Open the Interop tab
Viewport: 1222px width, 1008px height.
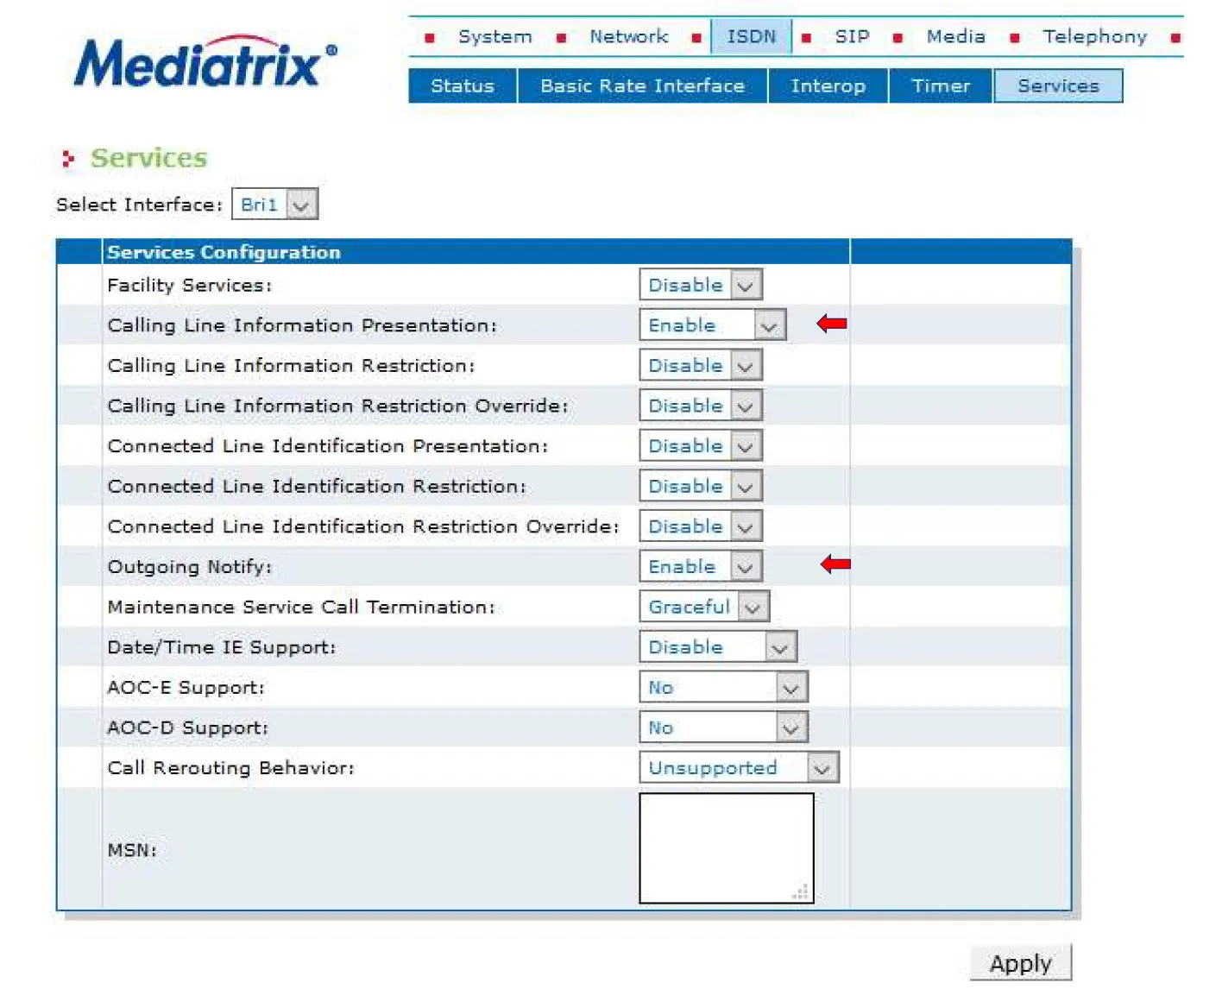(x=828, y=86)
